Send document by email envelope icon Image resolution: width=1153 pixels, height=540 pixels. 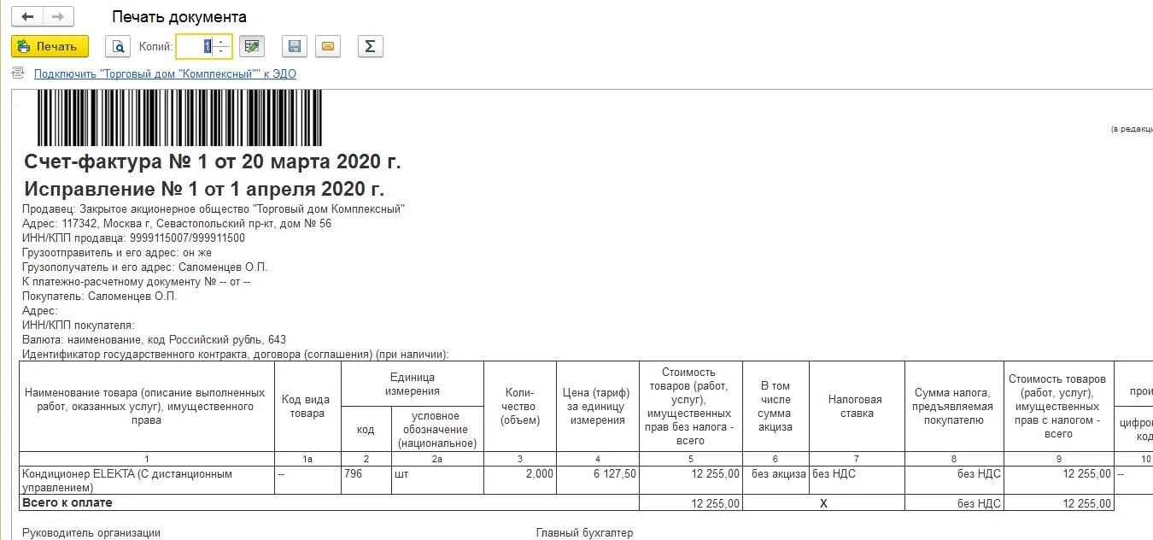click(326, 46)
